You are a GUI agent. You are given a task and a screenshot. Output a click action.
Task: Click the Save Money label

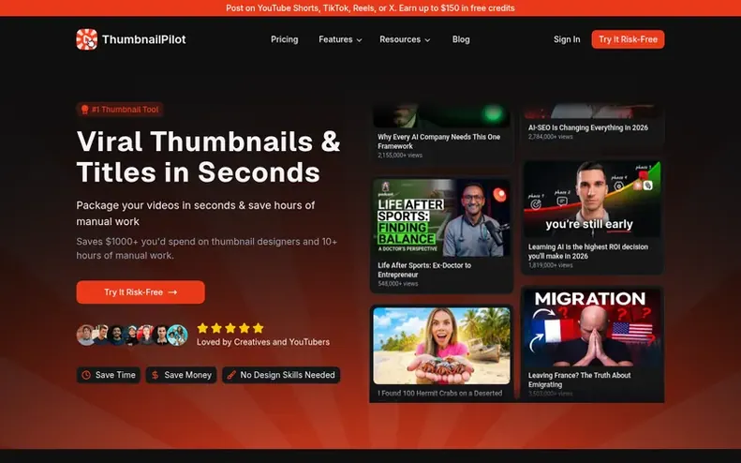click(187, 375)
